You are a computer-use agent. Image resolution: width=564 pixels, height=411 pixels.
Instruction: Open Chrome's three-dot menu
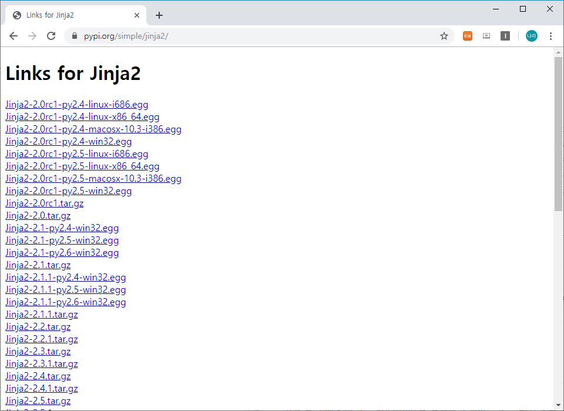(x=550, y=36)
